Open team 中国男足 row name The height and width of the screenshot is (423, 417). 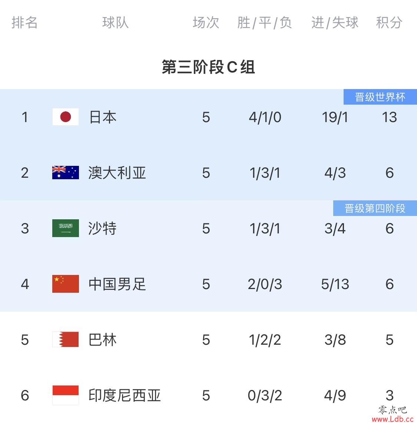click(117, 284)
